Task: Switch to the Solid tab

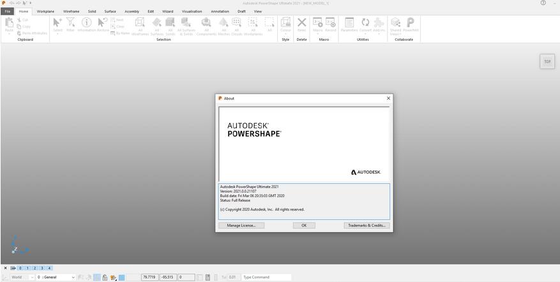Action: coord(92,11)
